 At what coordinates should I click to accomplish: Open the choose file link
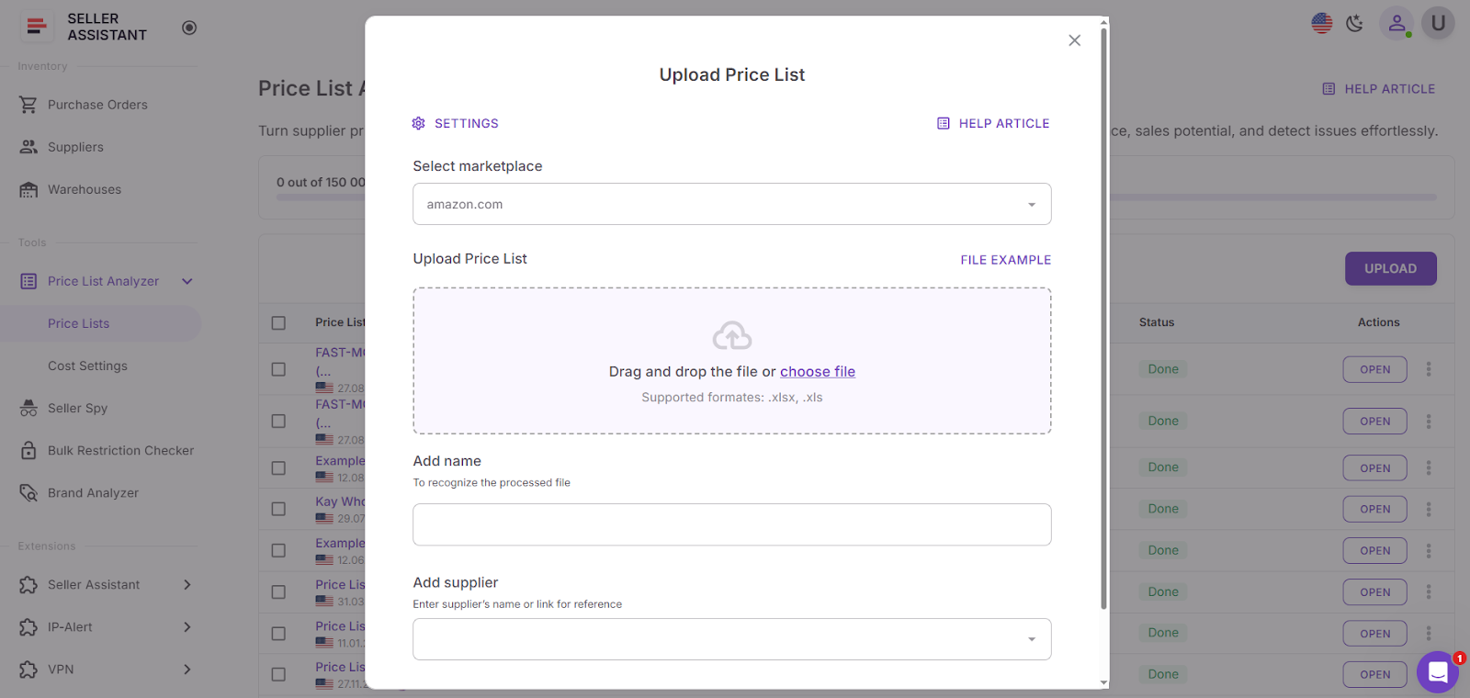click(817, 371)
